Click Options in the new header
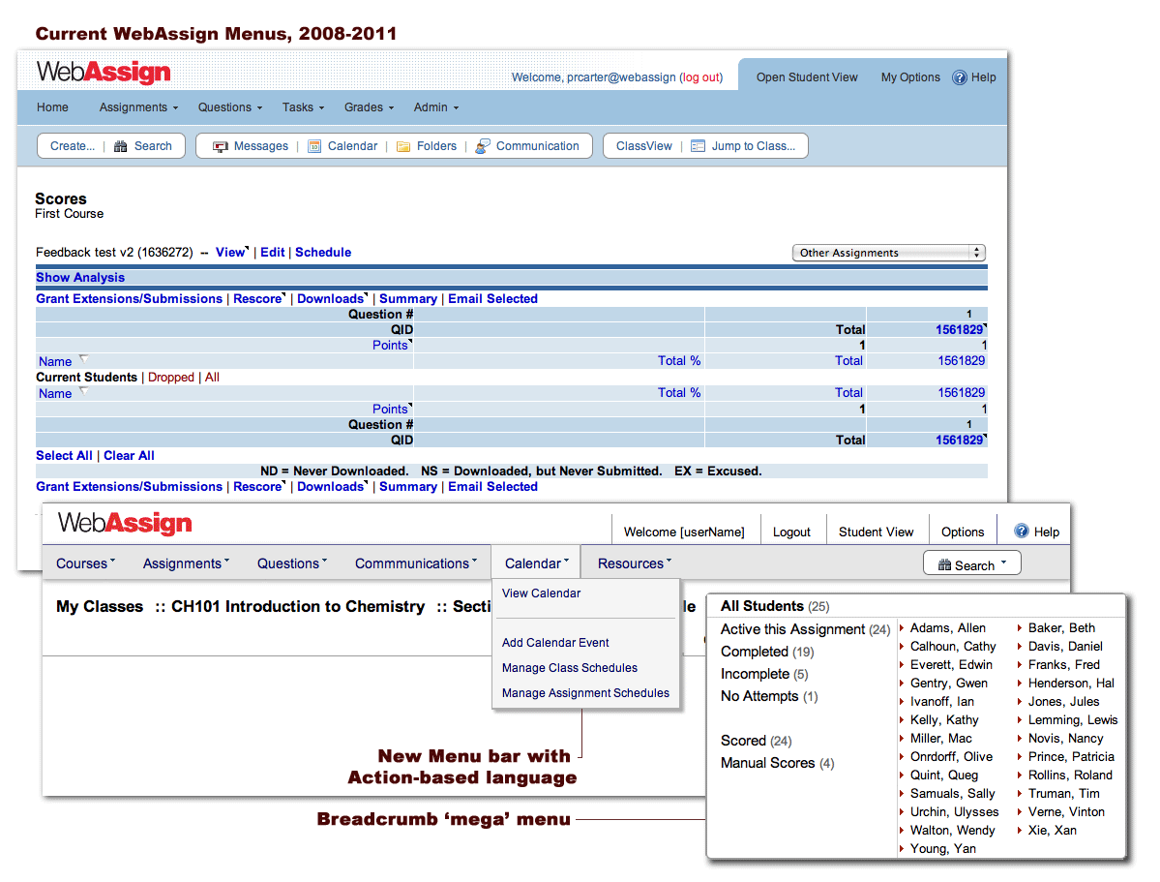This screenshot has width=1160, height=882. (963, 532)
